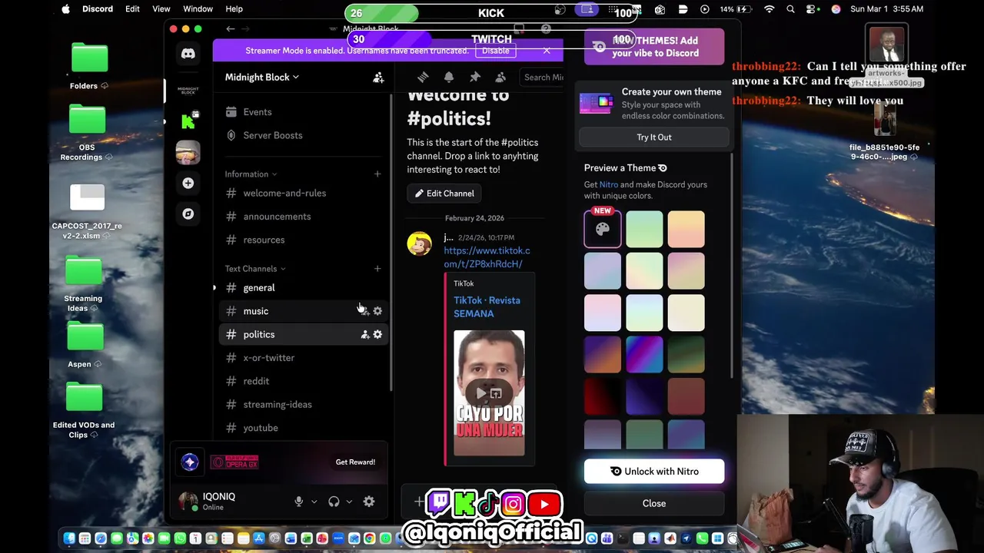Preview the mint green theme swatch
This screenshot has width=984, height=553.
coord(644,229)
